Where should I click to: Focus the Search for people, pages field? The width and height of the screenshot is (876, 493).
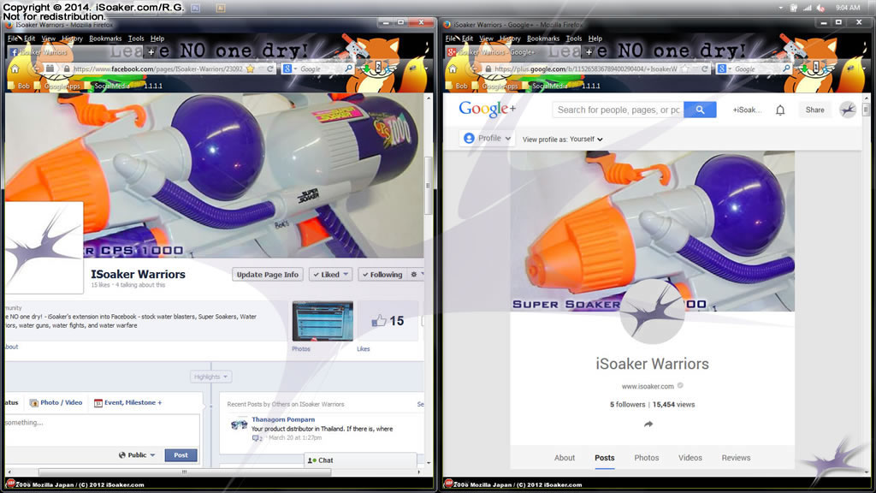[x=618, y=110]
